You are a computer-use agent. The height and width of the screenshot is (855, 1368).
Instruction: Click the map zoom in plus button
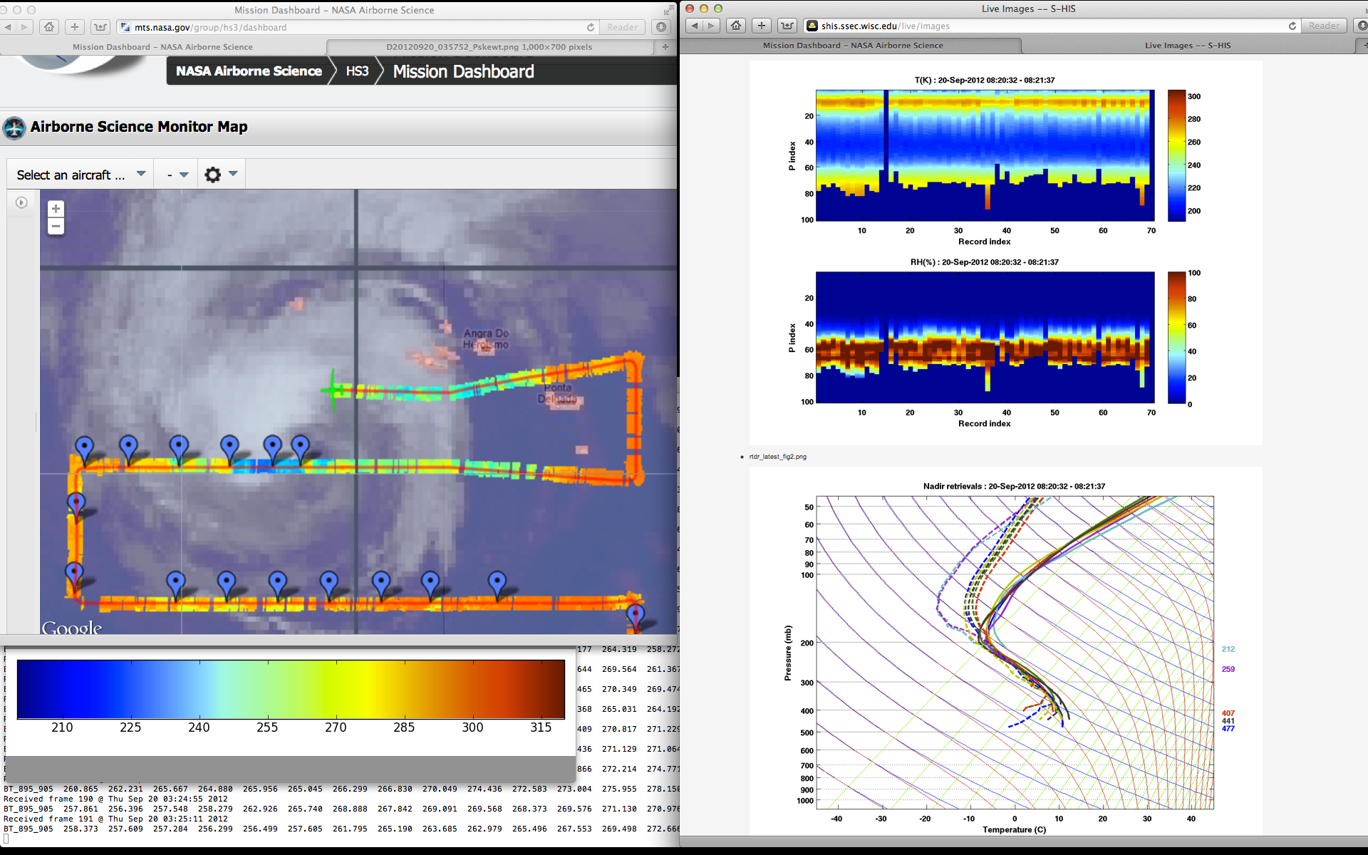[56, 209]
